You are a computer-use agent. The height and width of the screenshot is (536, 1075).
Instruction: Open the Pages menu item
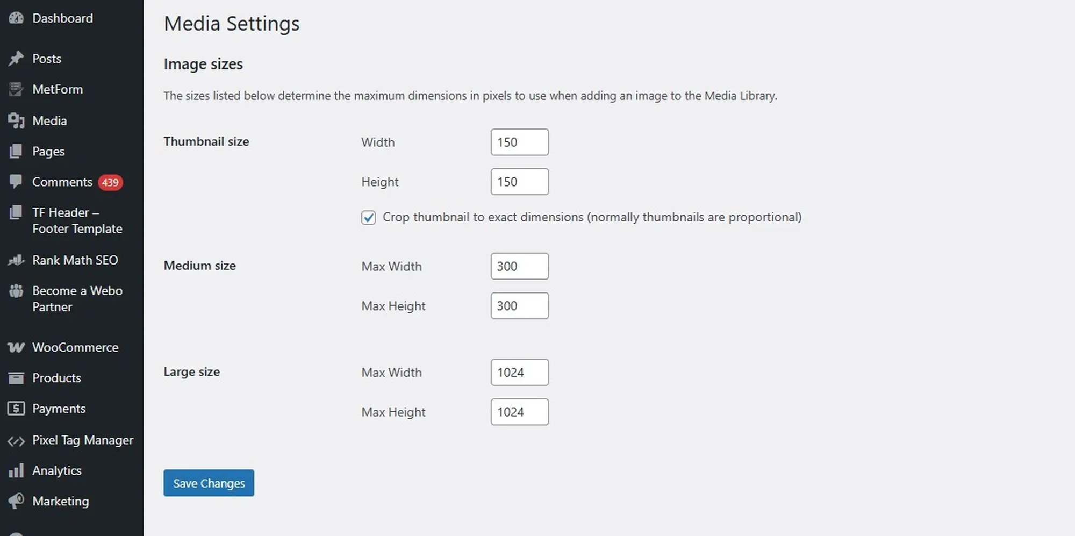[48, 152]
